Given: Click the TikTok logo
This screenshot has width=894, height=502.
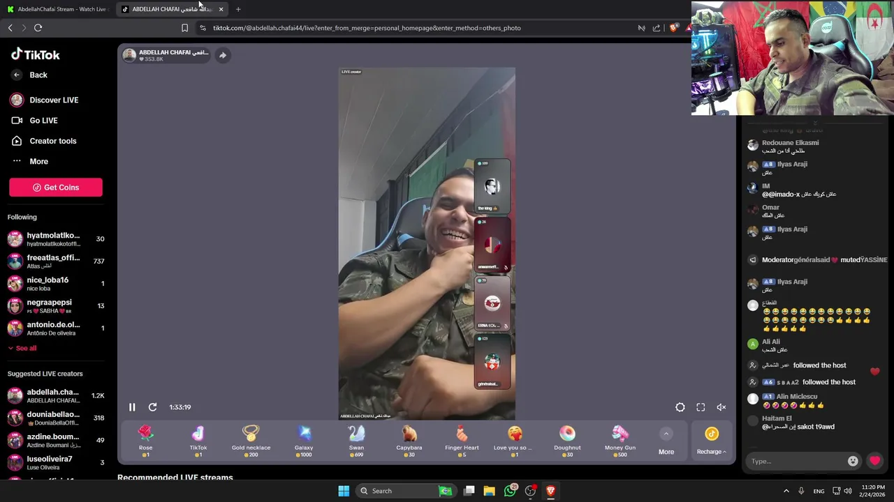Looking at the screenshot, I should pyautogui.click(x=35, y=54).
